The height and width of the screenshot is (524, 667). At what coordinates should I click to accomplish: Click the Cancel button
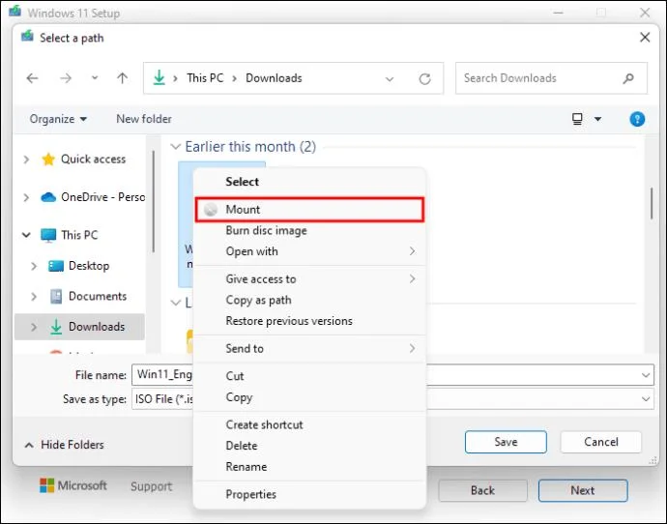click(x=600, y=442)
